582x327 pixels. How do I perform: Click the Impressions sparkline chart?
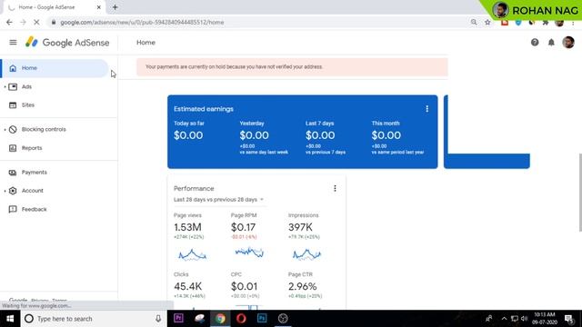pyautogui.click(x=306, y=254)
